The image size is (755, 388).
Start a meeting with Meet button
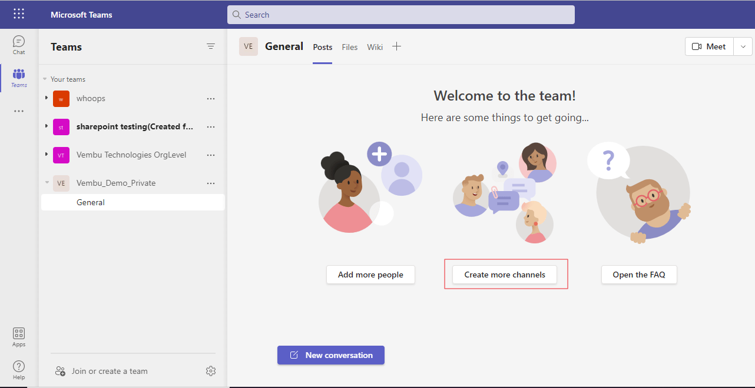tap(710, 46)
